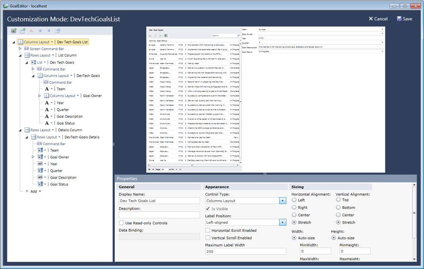Click the Add Data Item toolbar icon
Viewport: 424px width, 269px height.
coord(14,31)
